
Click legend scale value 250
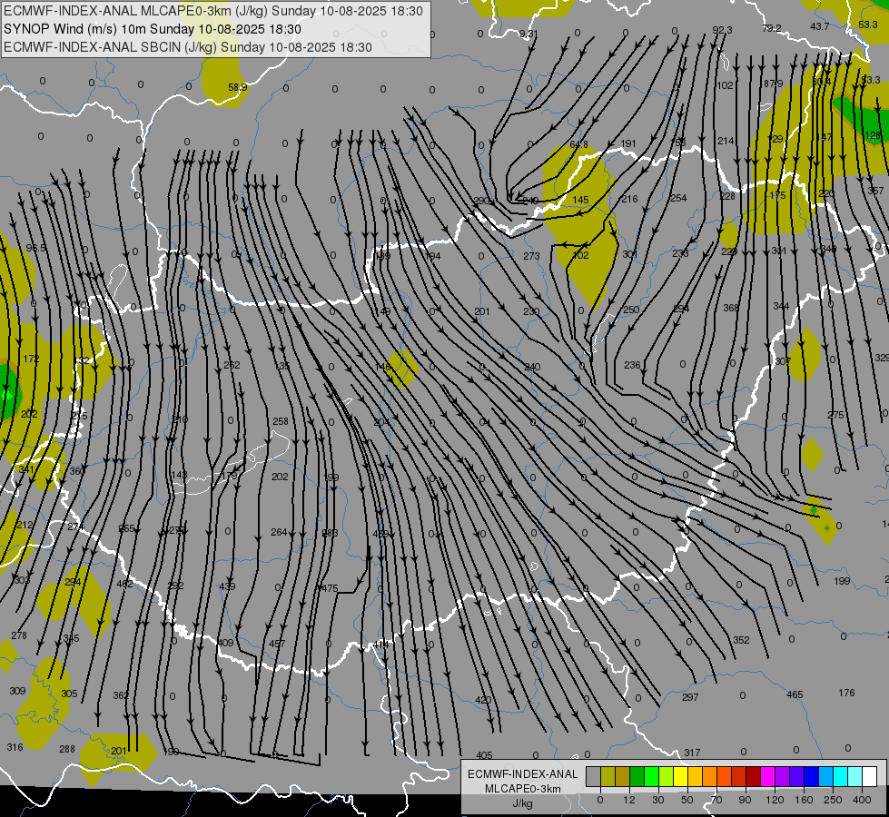pos(833,800)
